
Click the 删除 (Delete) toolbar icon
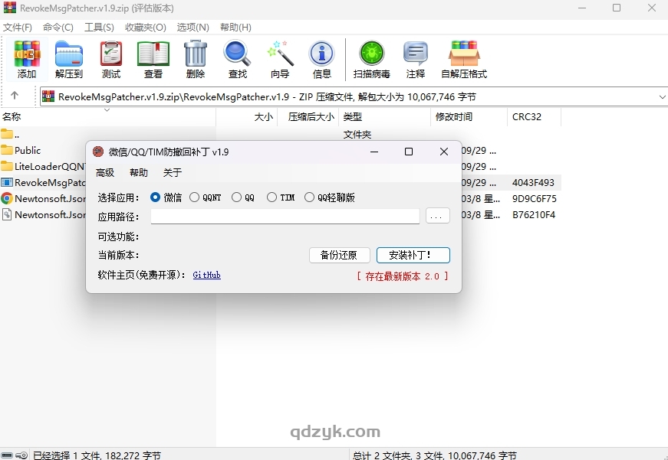(195, 59)
